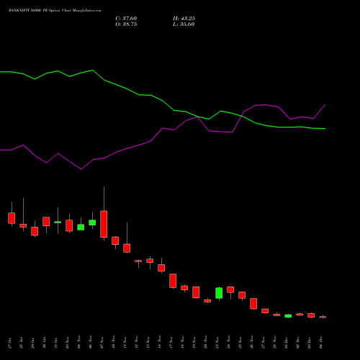Screen dimensions: 360x360
Task: Click the low value L: 35.60
Action: [184, 24]
